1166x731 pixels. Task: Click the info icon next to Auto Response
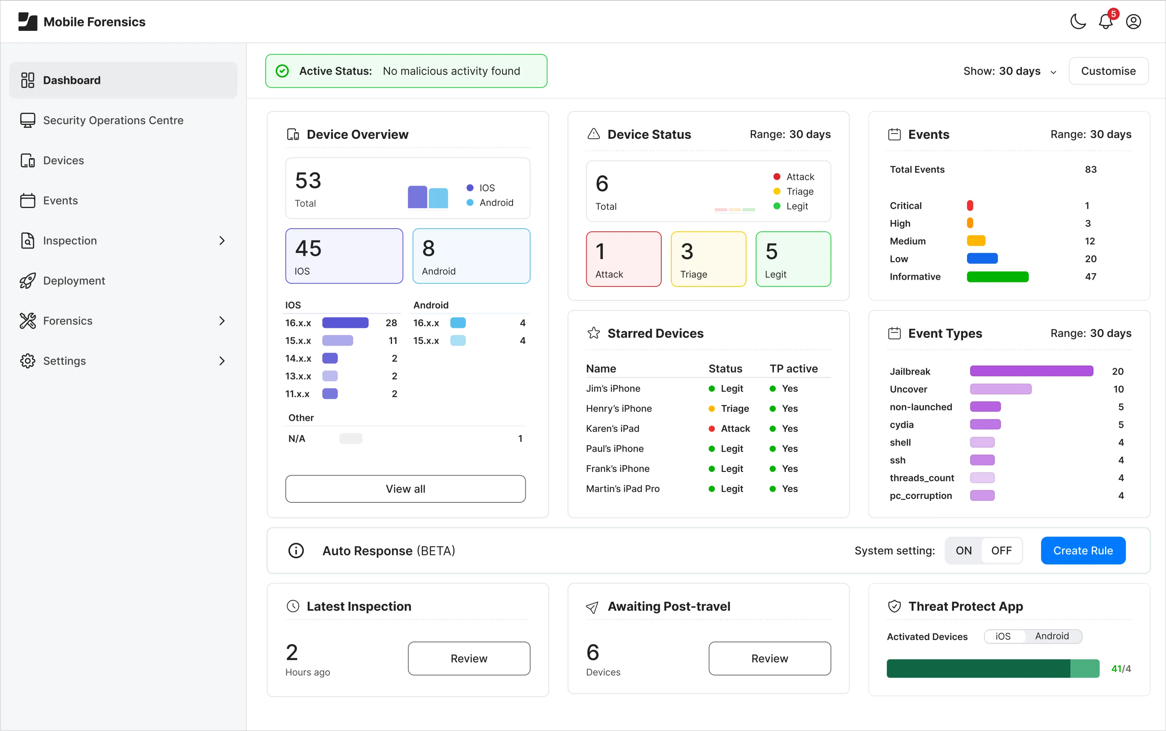[x=296, y=550]
